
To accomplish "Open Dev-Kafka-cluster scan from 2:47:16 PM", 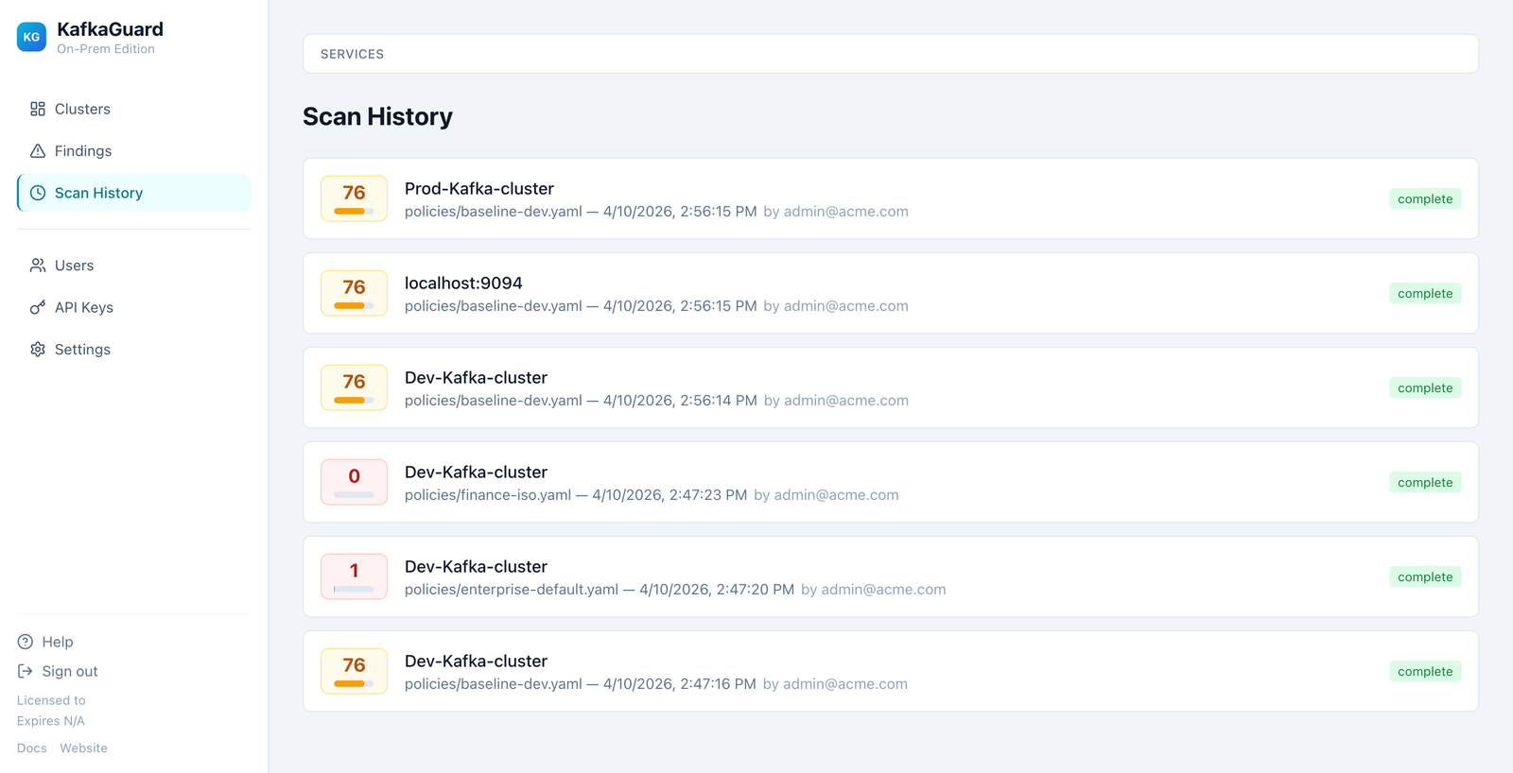I will point(476,661).
